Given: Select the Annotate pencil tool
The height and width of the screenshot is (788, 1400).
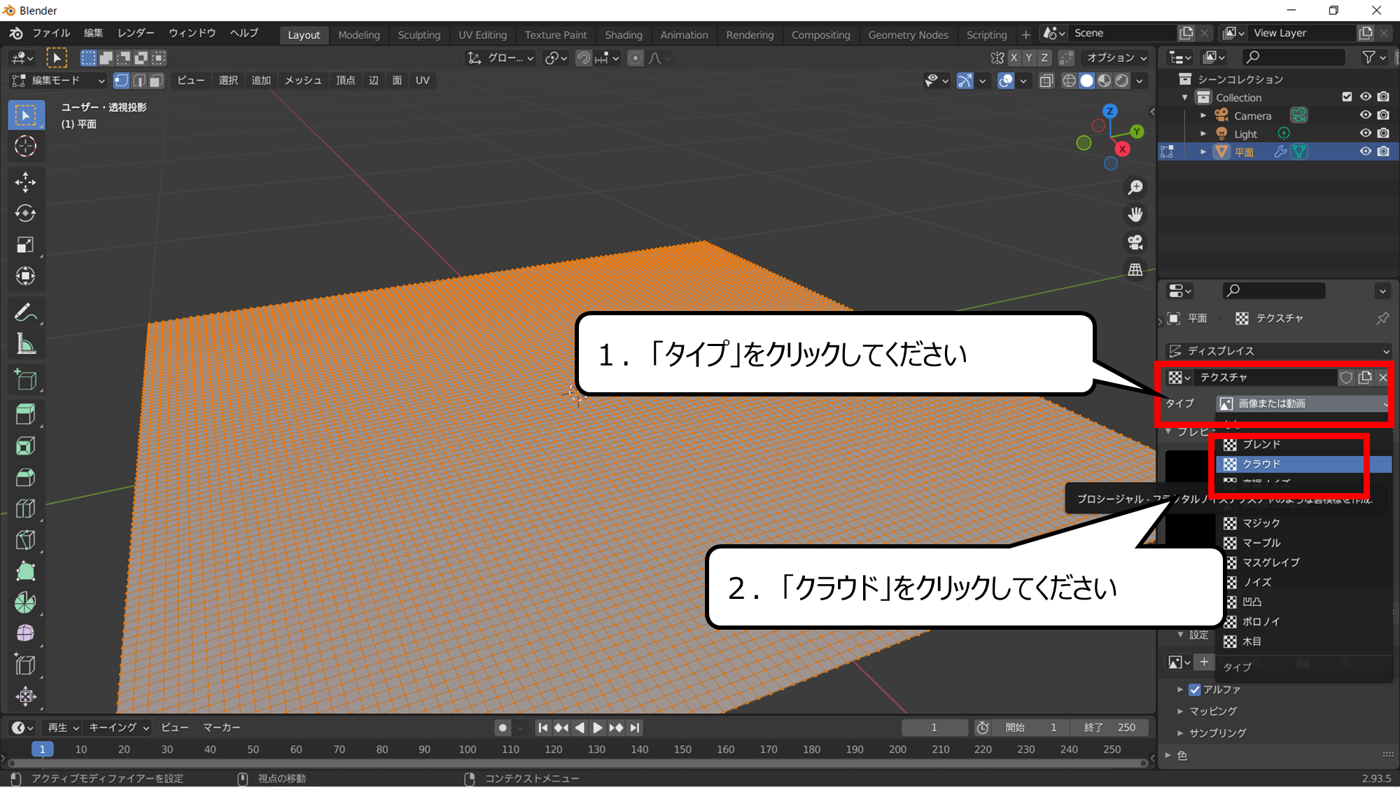Looking at the screenshot, I should [x=26, y=312].
